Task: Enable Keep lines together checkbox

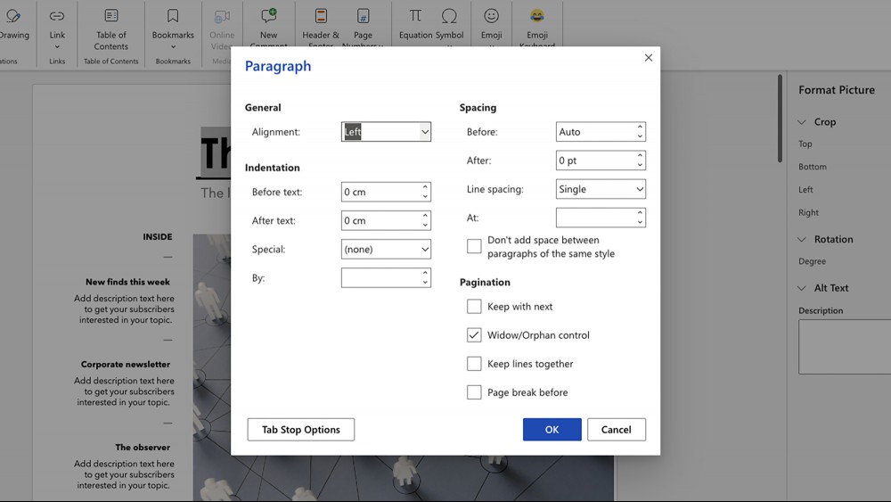Action: tap(474, 364)
